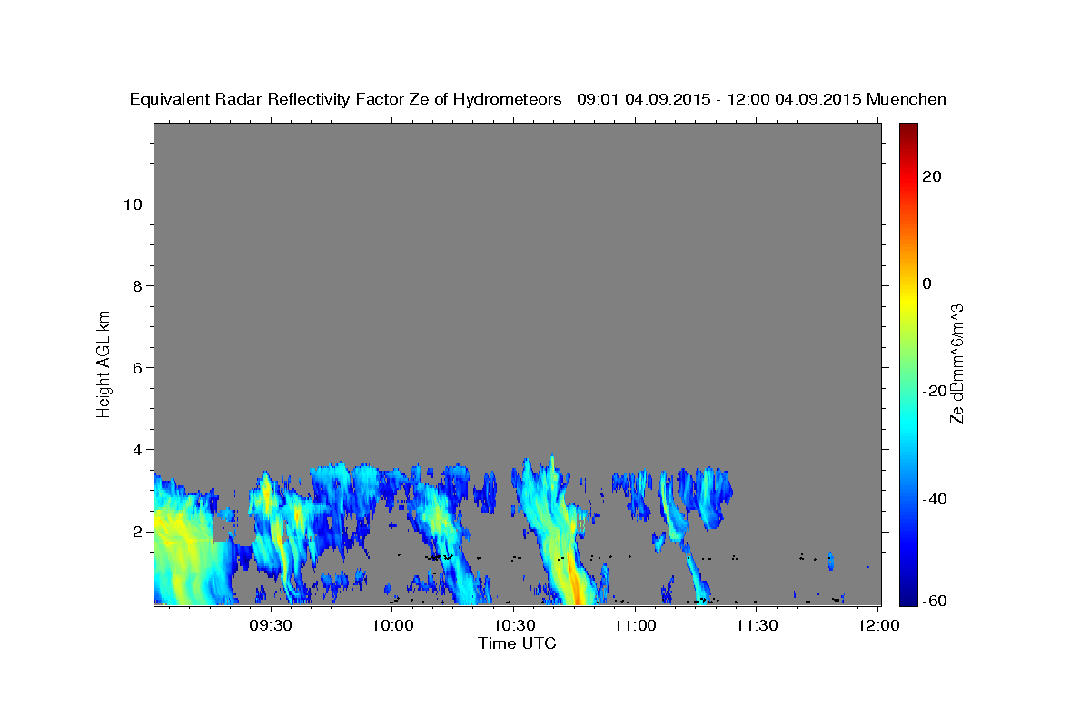Click the '12:00' time tick label

click(877, 625)
